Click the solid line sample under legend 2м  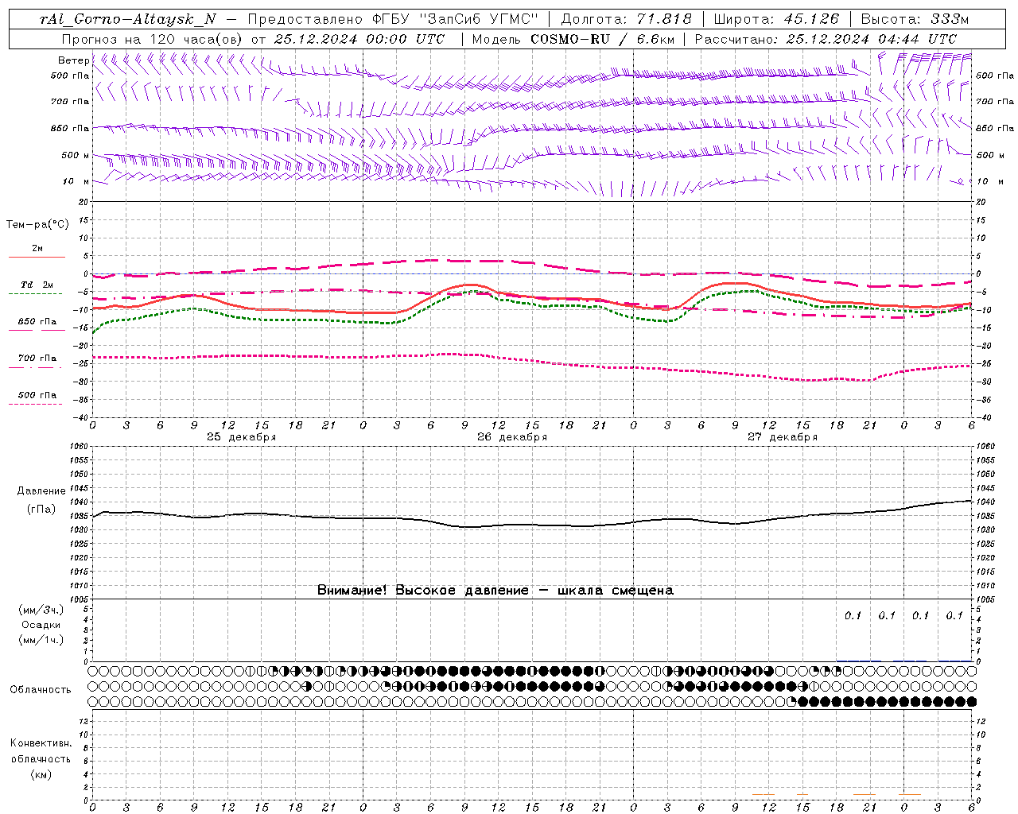37,257
